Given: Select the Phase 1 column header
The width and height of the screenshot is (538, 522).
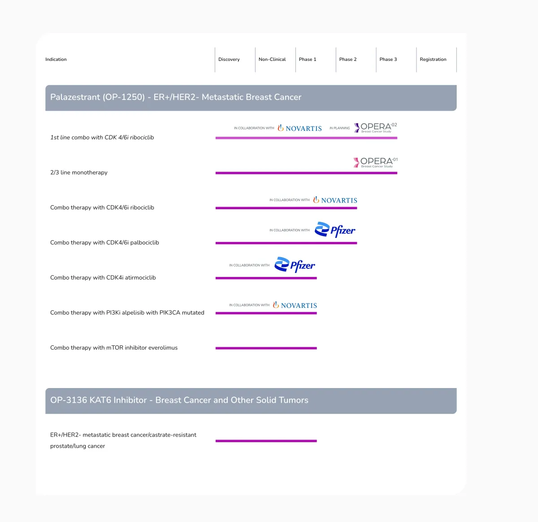Looking at the screenshot, I should click(308, 60).
